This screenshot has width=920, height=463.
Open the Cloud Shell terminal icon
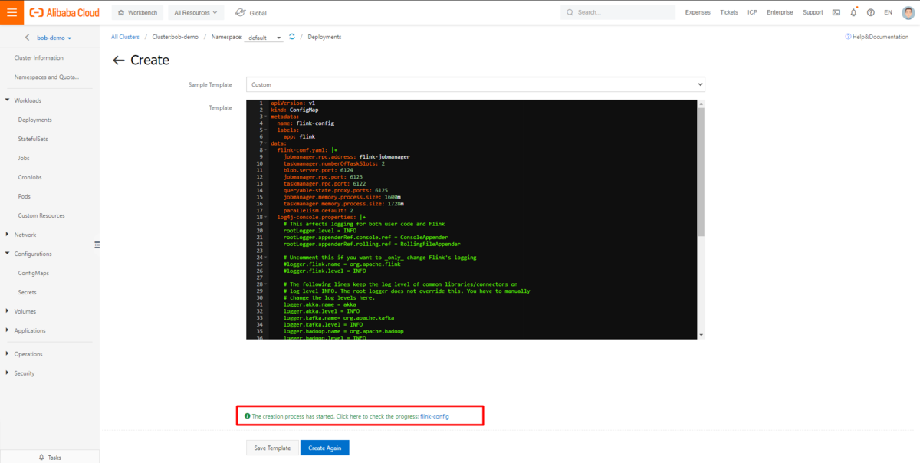[836, 12]
